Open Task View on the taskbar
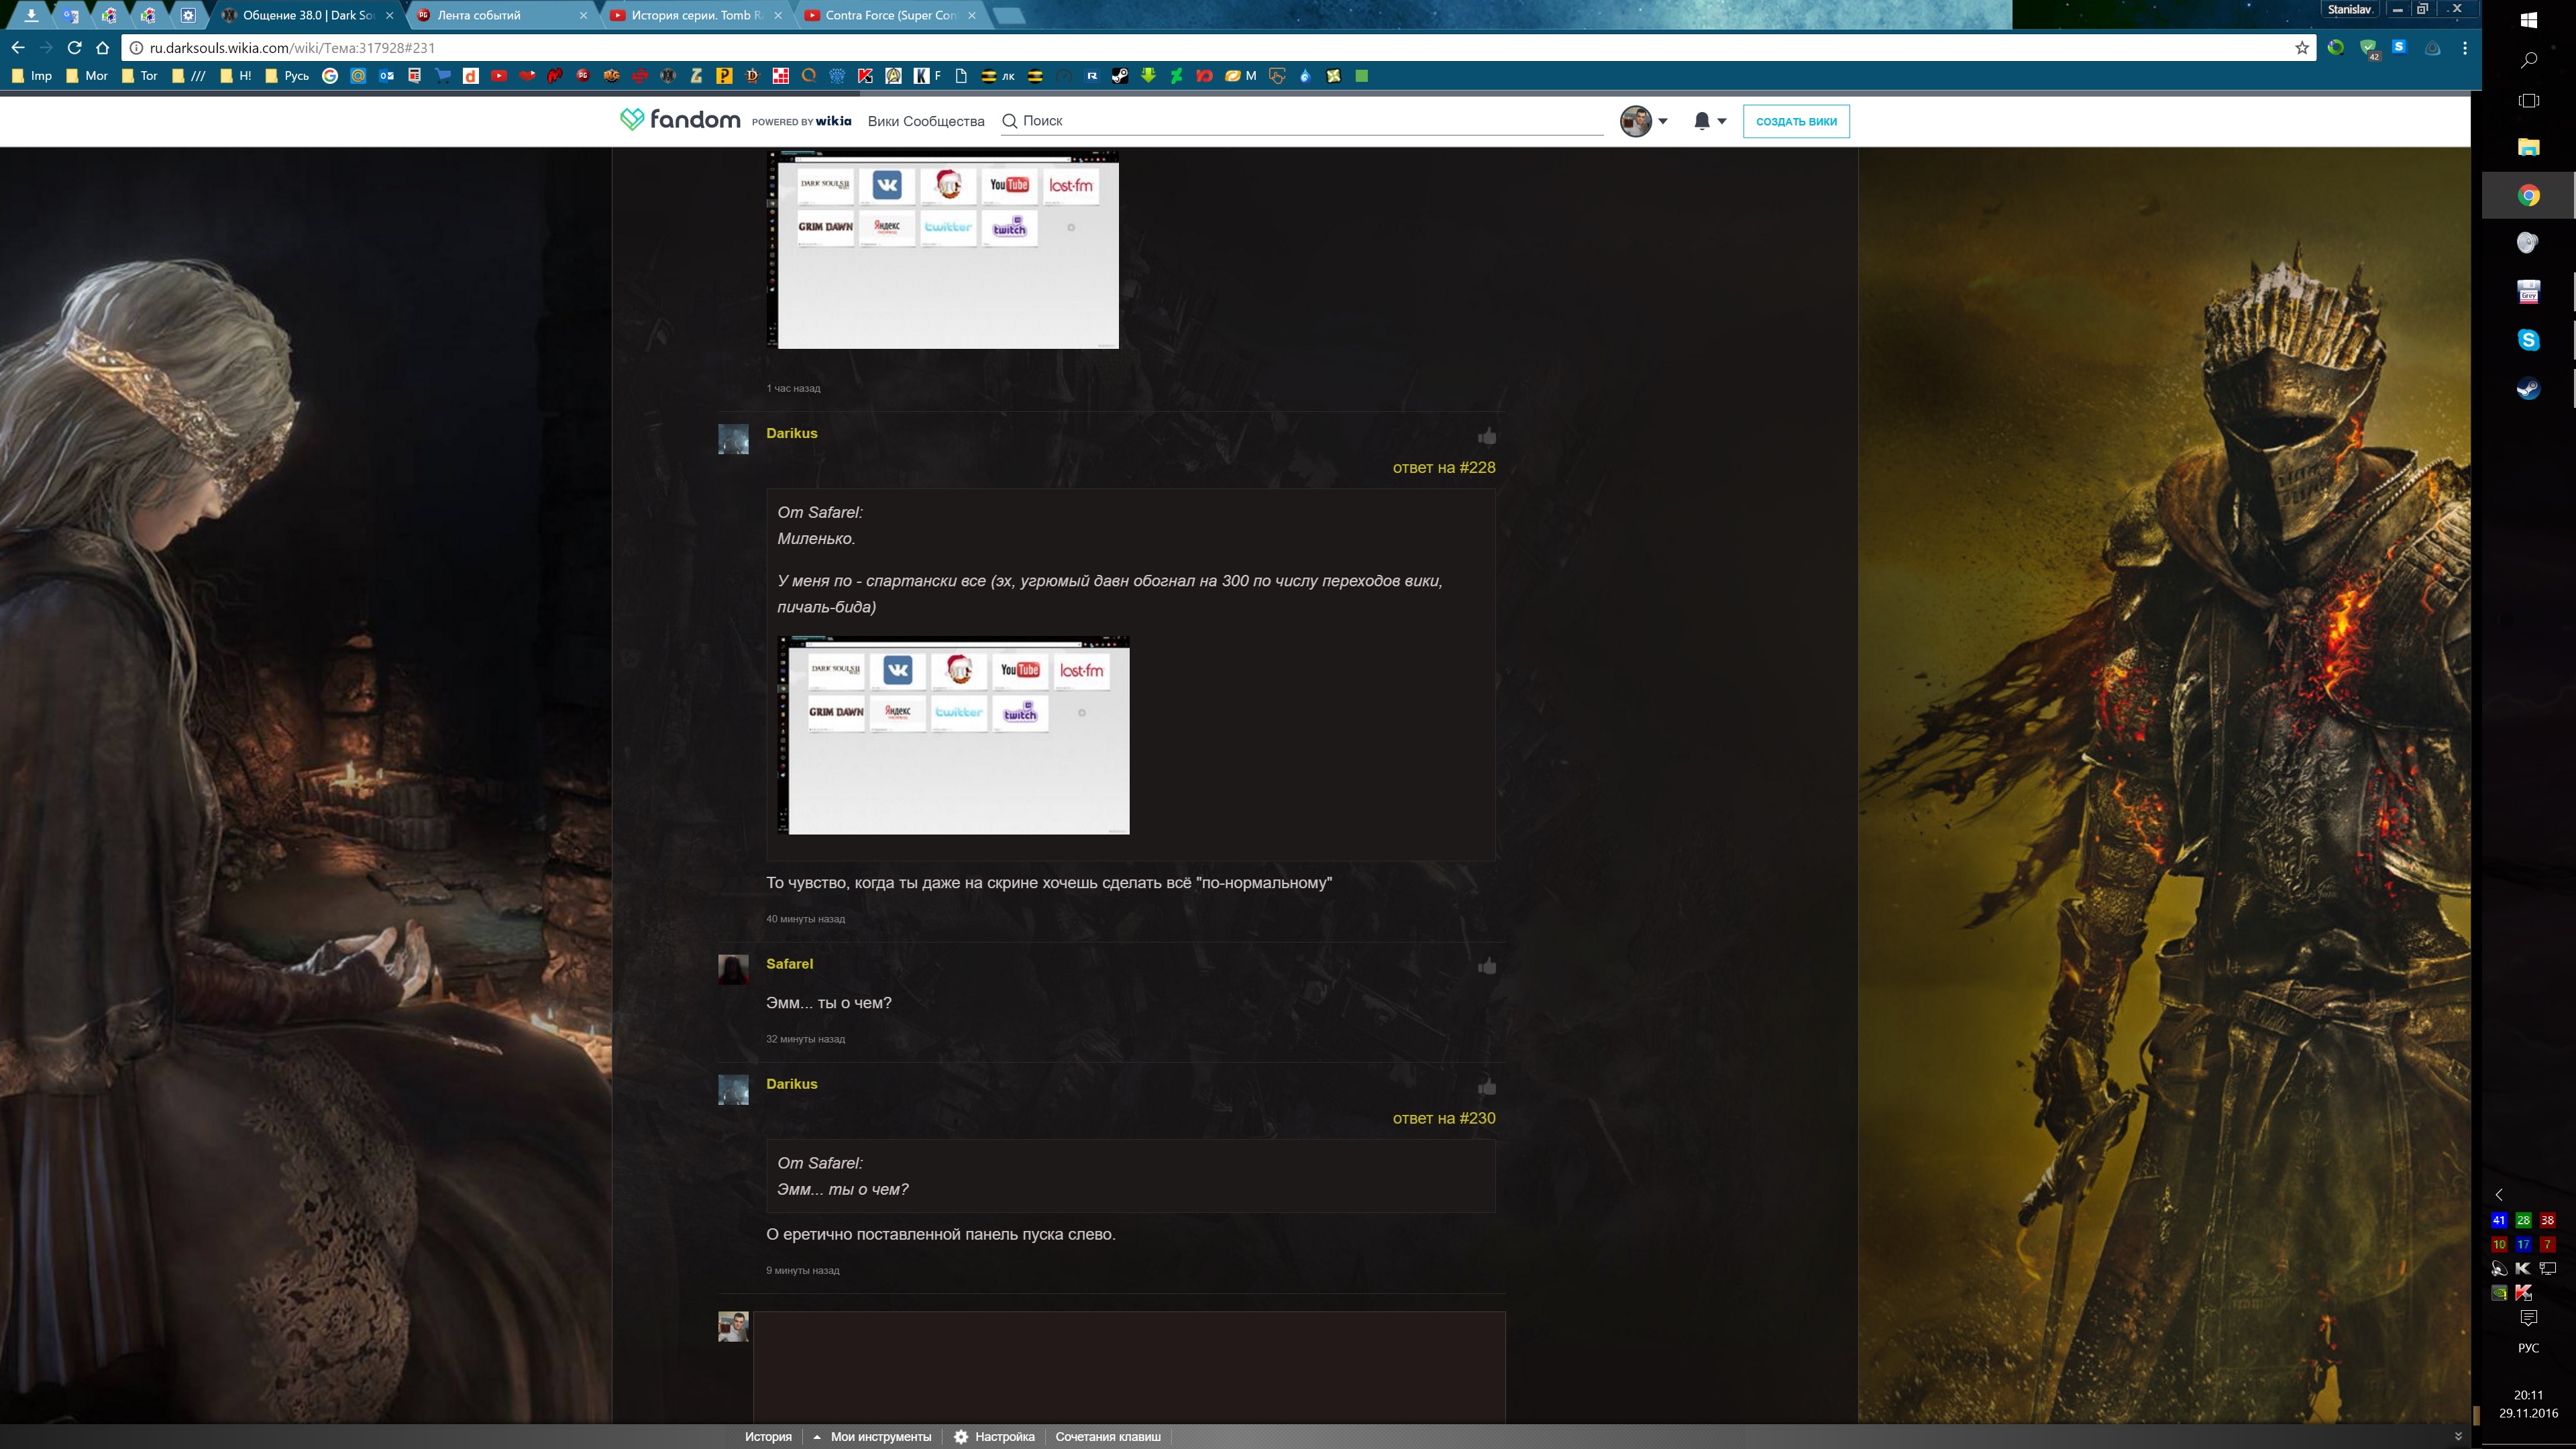Viewport: 2576px width, 1449px height. coord(2528,101)
